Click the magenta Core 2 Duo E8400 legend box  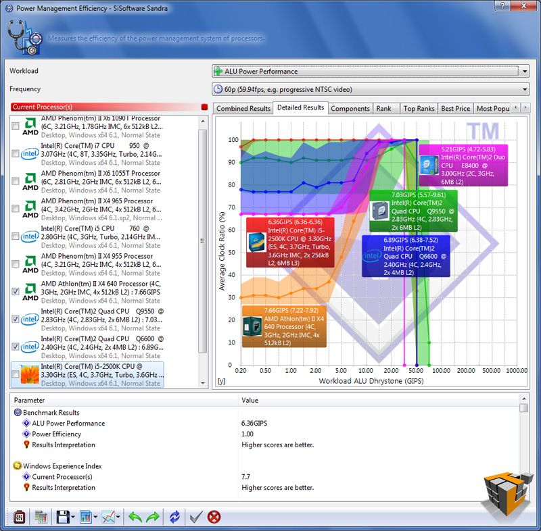tap(463, 166)
